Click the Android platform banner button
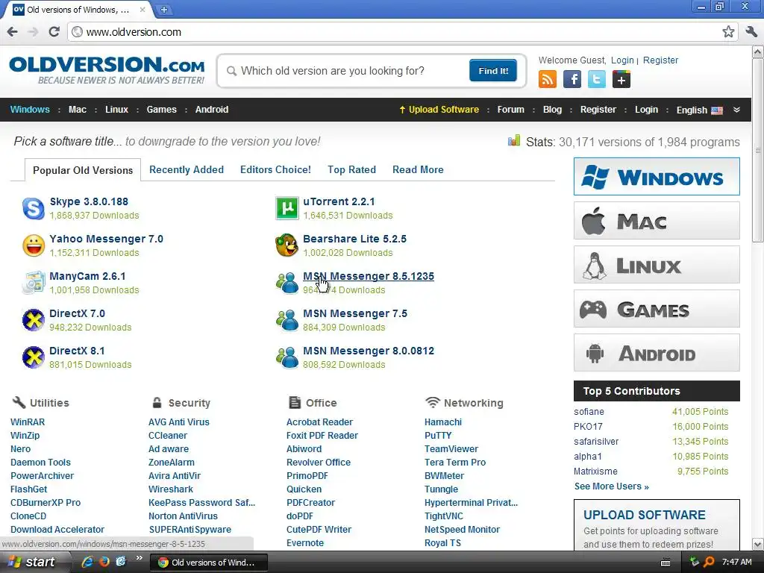Screen dimensions: 764x573 point(657,353)
